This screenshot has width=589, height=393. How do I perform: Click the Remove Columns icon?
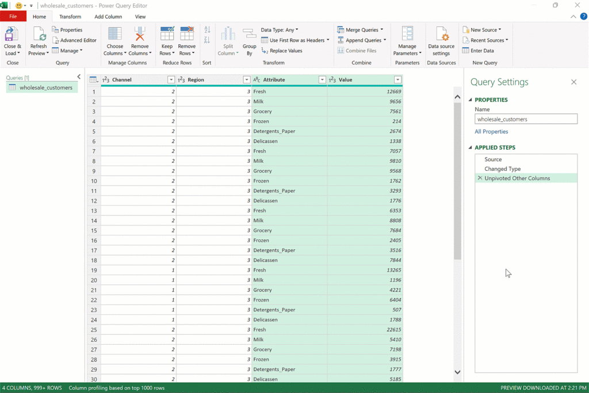(139, 35)
